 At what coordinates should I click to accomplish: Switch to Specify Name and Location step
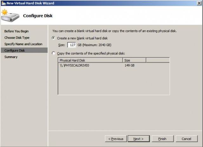[x=23, y=44]
